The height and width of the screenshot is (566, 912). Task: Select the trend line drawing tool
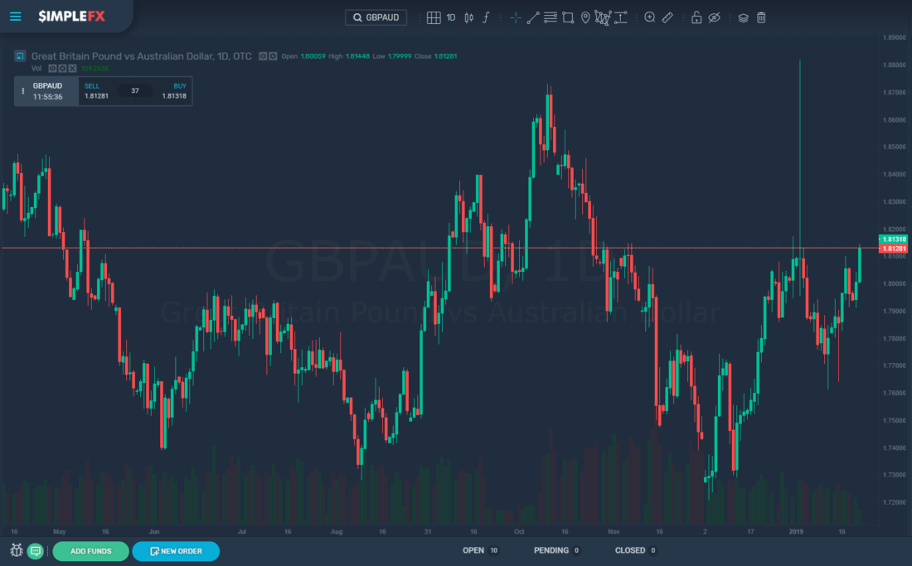[x=533, y=17]
